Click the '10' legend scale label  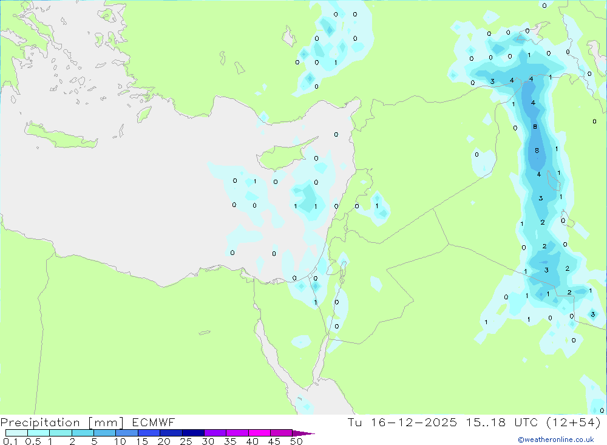pos(120,441)
